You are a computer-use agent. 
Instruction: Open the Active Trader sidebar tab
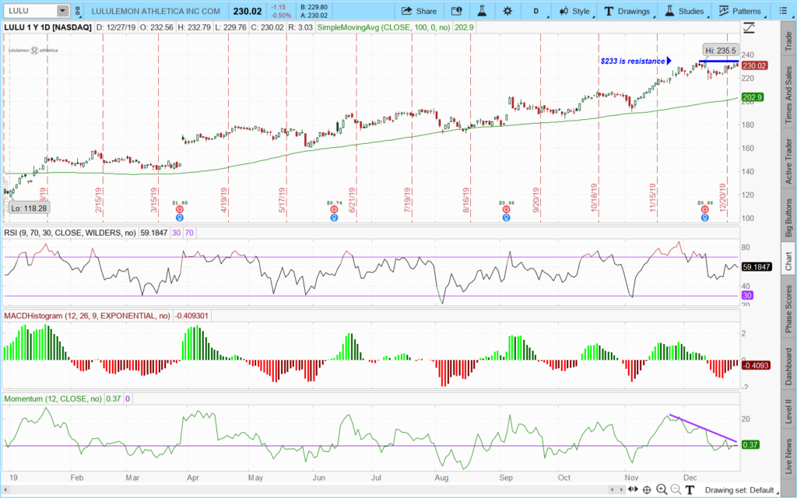(788, 160)
